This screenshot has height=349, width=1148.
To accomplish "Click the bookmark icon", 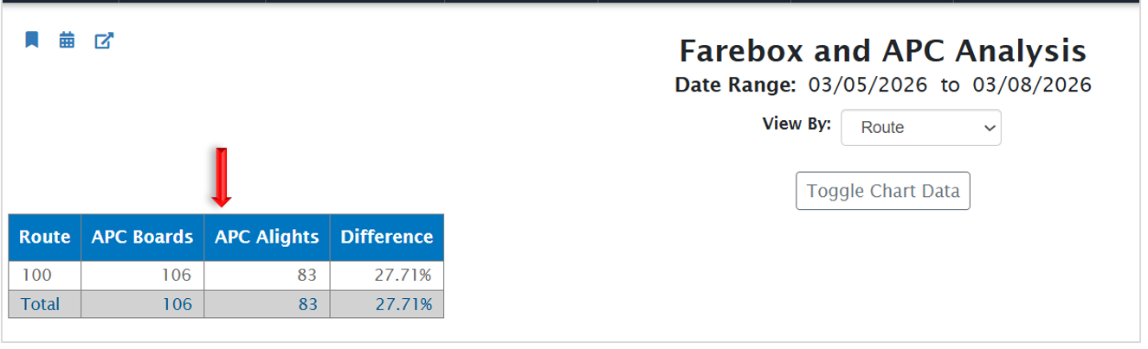I will pos(32,40).
